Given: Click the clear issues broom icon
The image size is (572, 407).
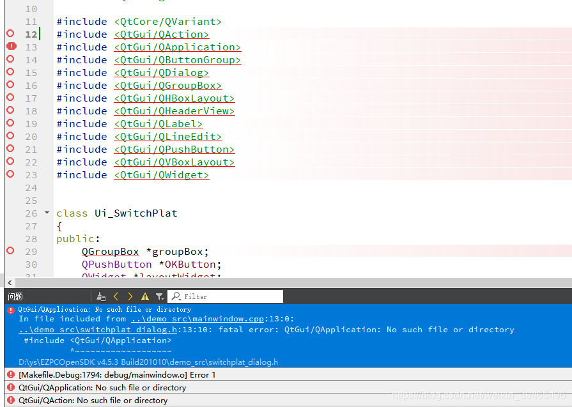Looking at the screenshot, I should pos(101,296).
